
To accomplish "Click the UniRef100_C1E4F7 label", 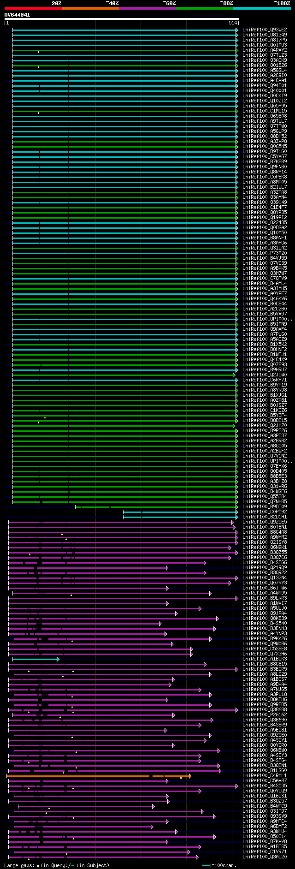I will coord(265,207).
